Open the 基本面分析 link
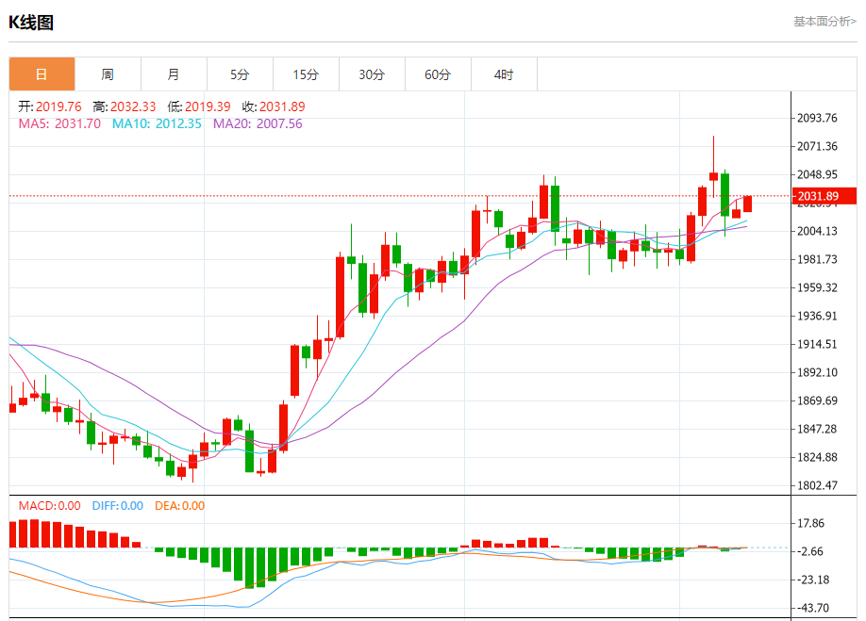This screenshot has width=866, height=621. (x=824, y=22)
